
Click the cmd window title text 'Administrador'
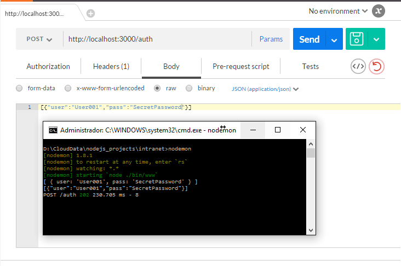tap(82, 130)
